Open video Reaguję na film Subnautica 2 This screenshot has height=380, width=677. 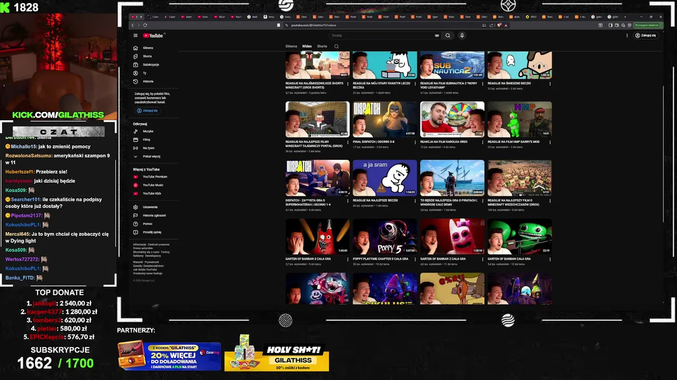coord(452,65)
